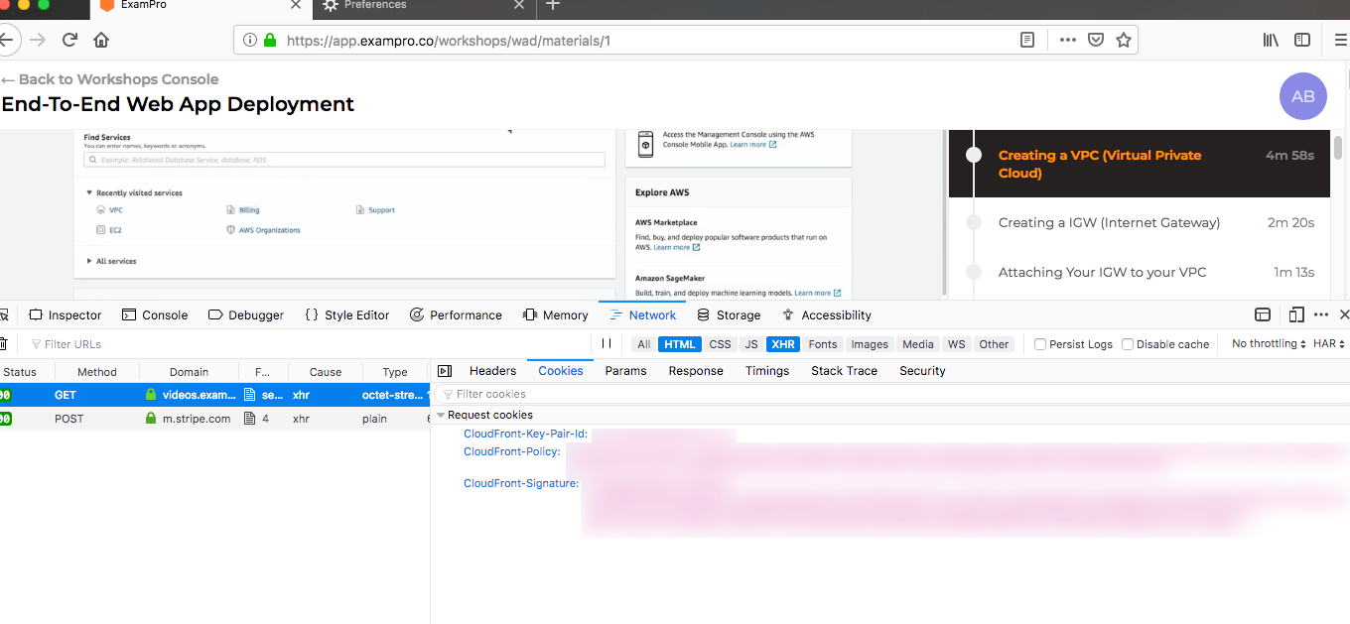Open the Params details tab
Screen dimensions: 1350x624
click(625, 371)
